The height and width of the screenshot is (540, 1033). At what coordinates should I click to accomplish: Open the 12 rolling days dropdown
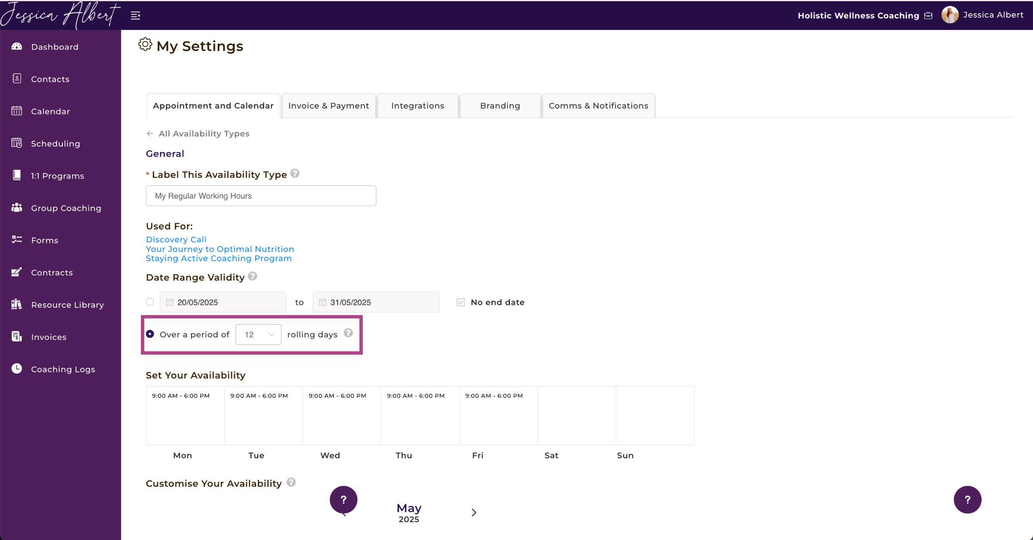pos(259,334)
